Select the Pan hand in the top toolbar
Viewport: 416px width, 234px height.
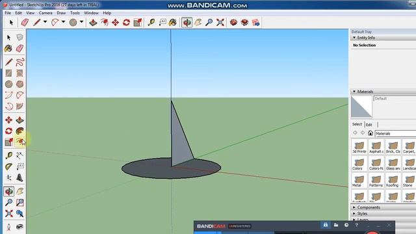[198, 23]
